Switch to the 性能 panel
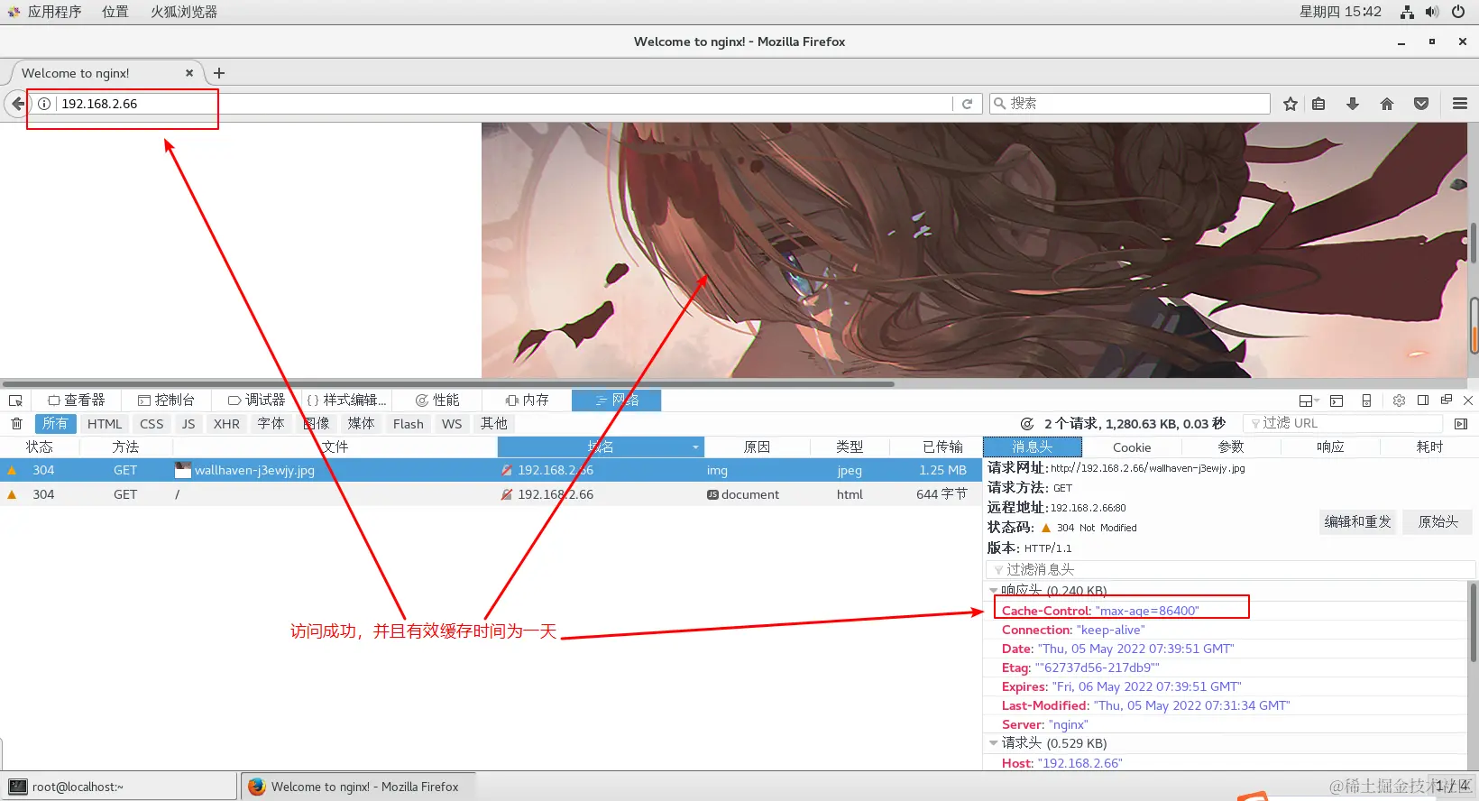Screen dimensions: 1479x801 coord(436,400)
